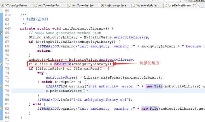This screenshot has height=122, width=205.
Task: Click the 'else' keyword on line 81
Action: [x=37, y=104]
